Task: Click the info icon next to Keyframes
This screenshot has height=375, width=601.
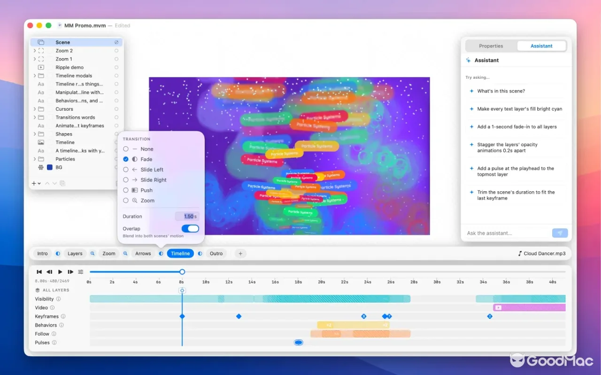Action: coord(63,316)
